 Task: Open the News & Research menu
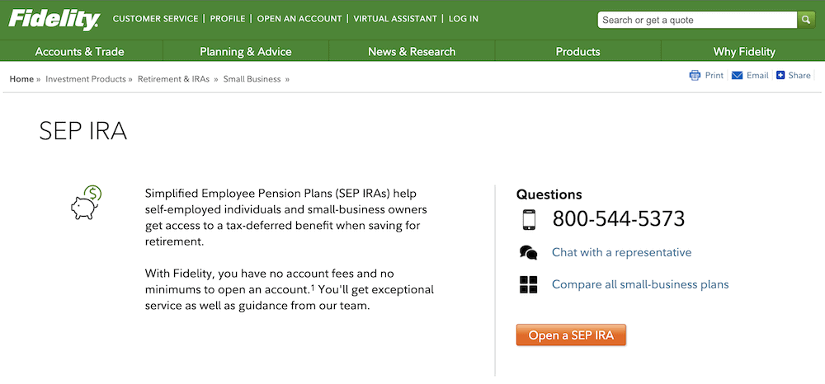[412, 51]
